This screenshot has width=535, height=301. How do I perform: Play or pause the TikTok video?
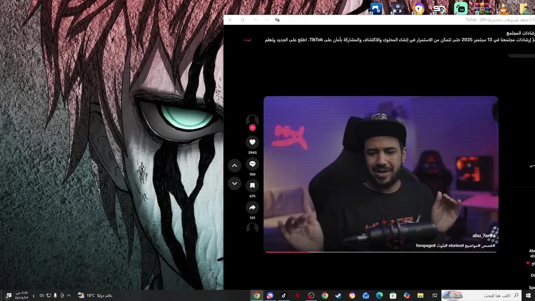381,174
